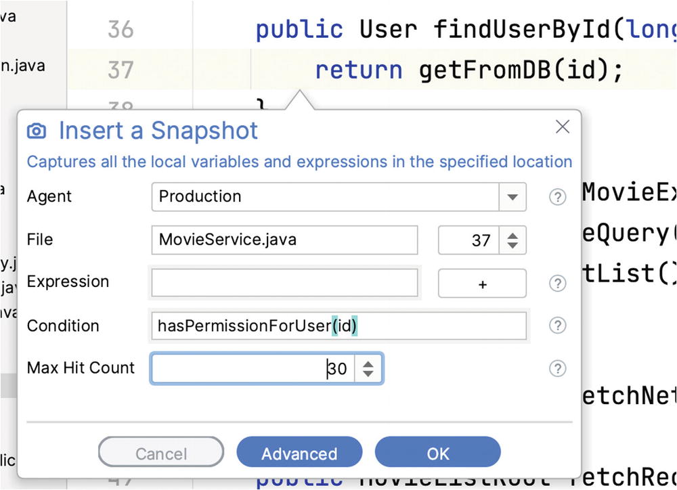Increase the file line number from 37
This screenshot has width=677, height=490.
pyautogui.click(x=512, y=235)
